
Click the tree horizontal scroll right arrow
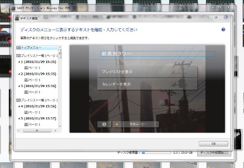tap(56, 131)
